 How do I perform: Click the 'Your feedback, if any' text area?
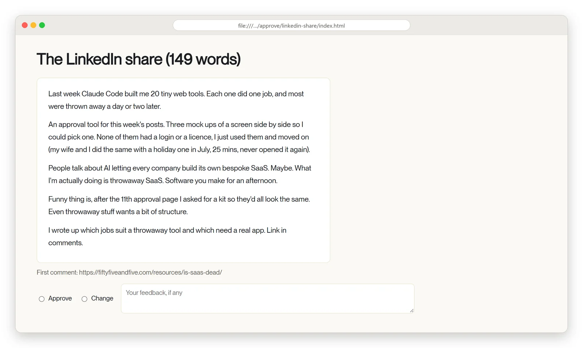tap(267, 298)
